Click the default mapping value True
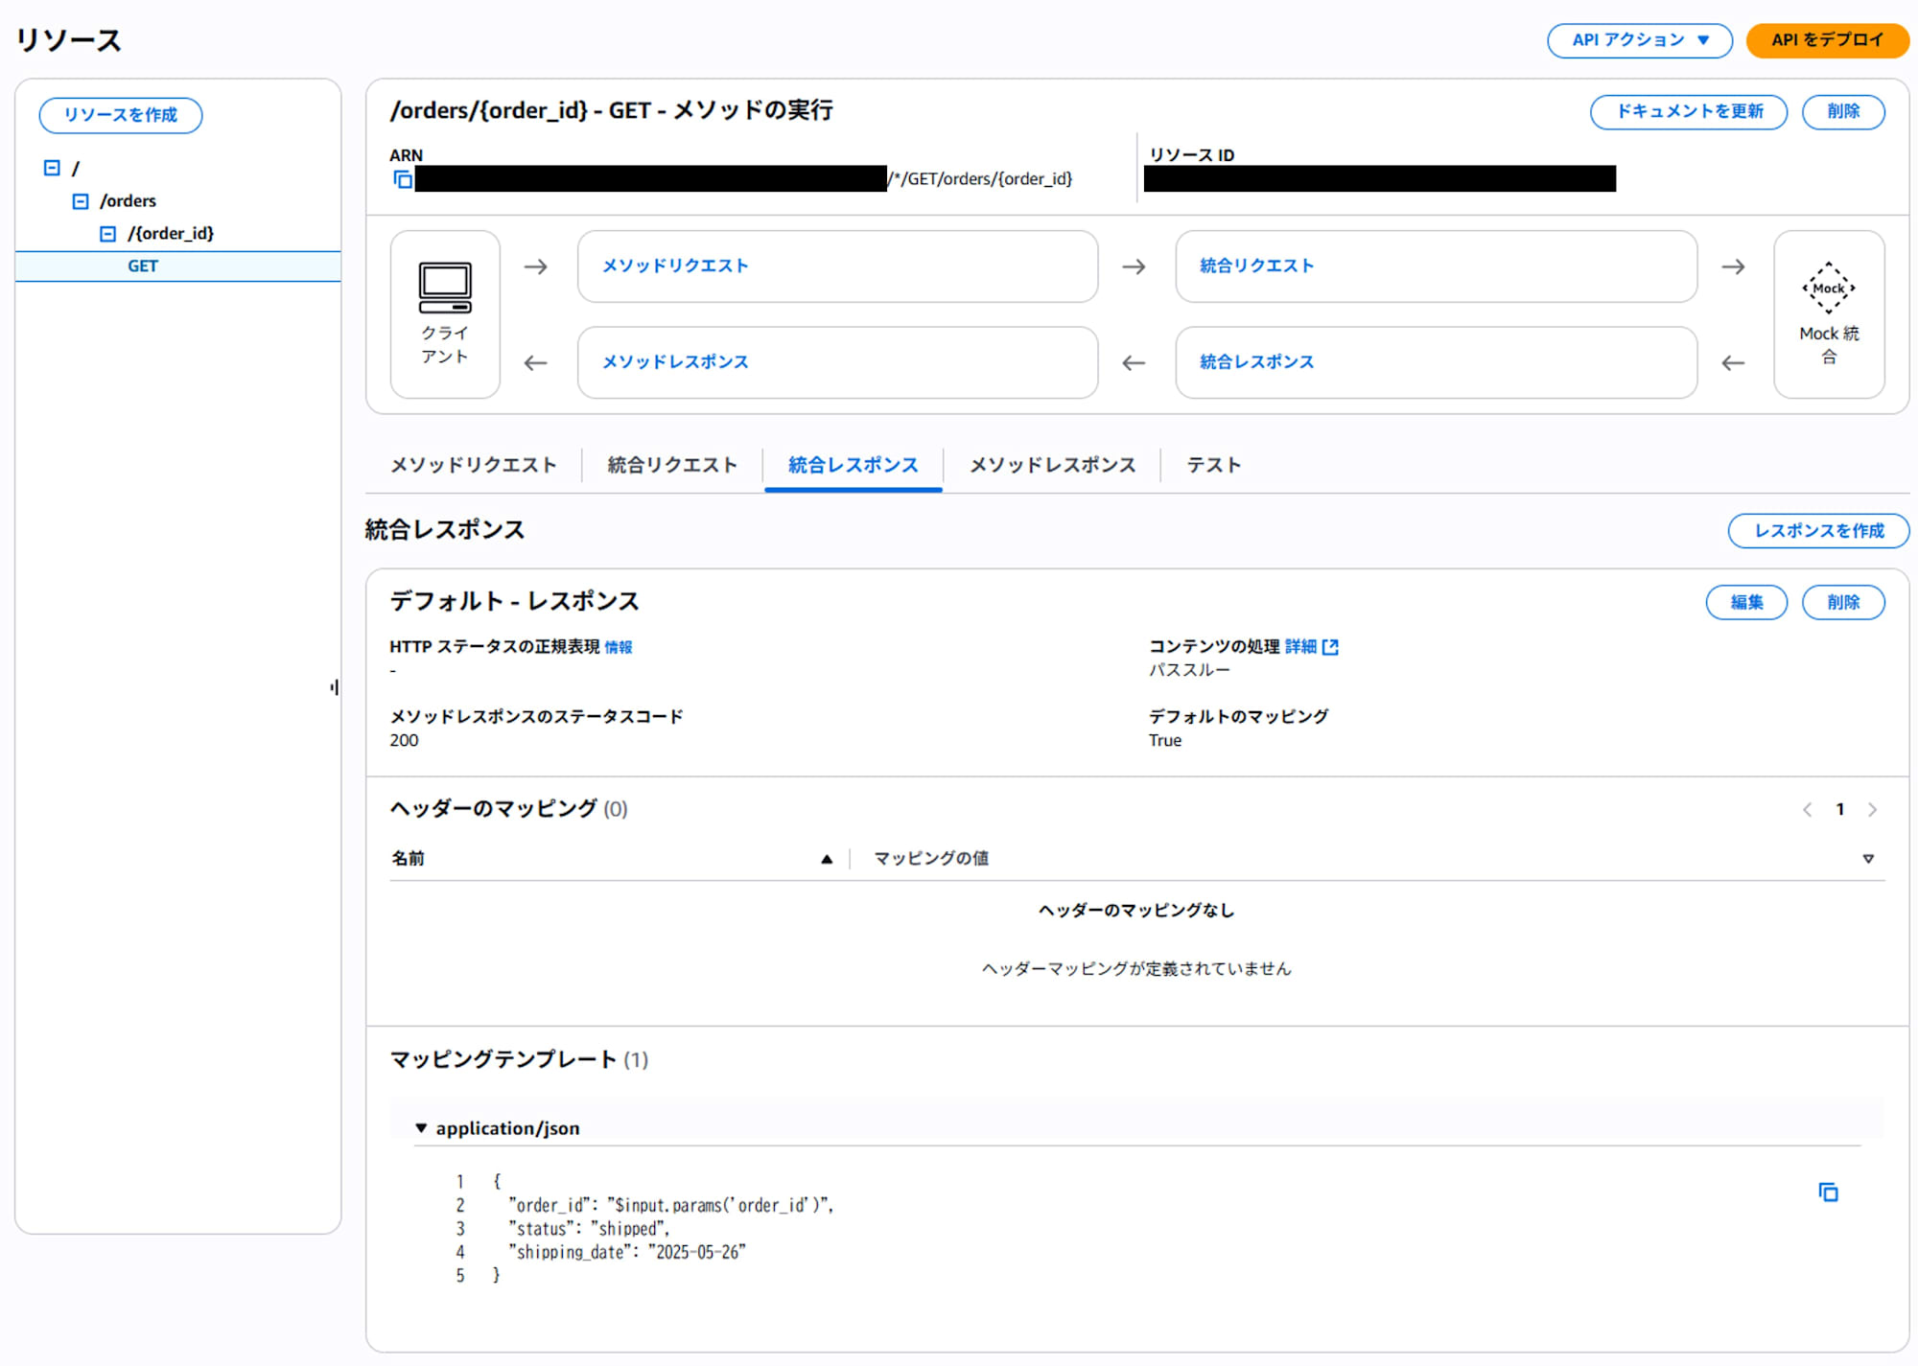This screenshot has width=1918, height=1366. [x=1165, y=741]
